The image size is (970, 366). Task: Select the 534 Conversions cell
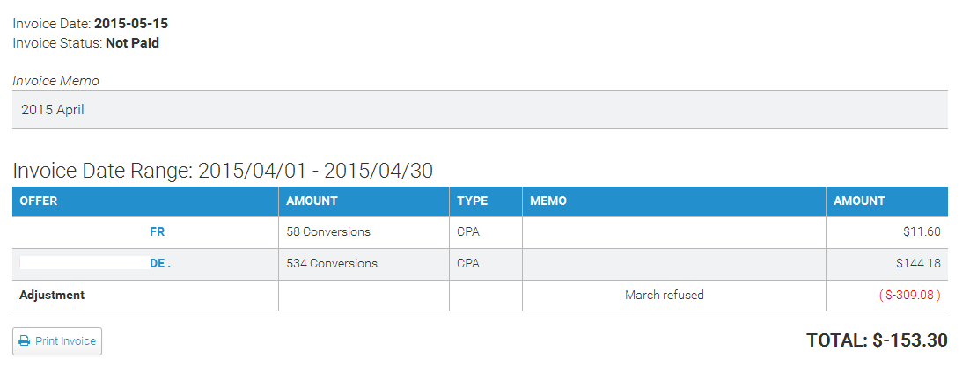point(332,263)
